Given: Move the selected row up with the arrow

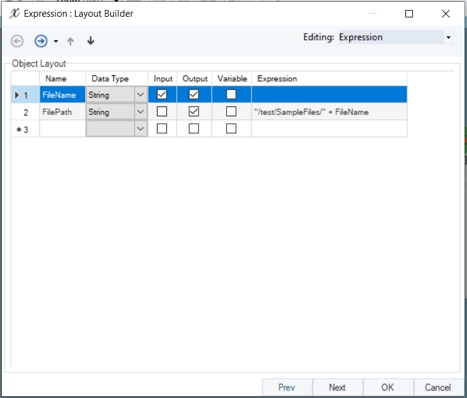Looking at the screenshot, I should click(x=70, y=41).
